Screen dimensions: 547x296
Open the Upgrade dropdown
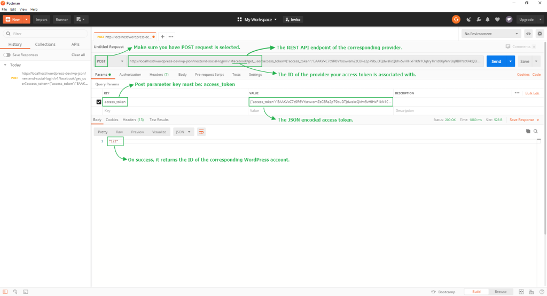530,20
